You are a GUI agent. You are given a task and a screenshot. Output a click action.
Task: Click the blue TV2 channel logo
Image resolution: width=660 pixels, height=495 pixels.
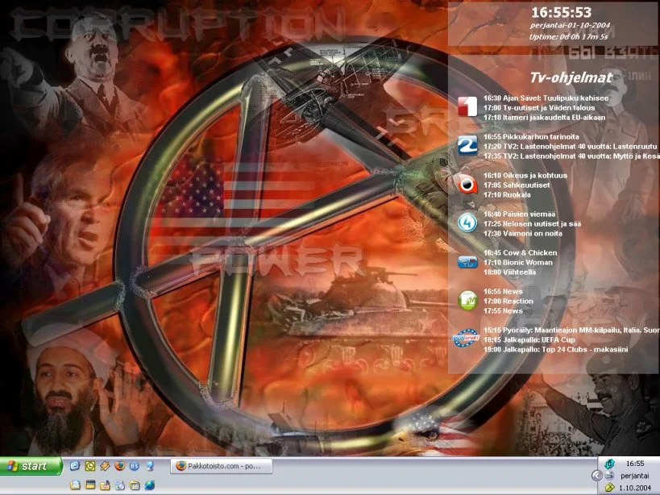pos(467,145)
